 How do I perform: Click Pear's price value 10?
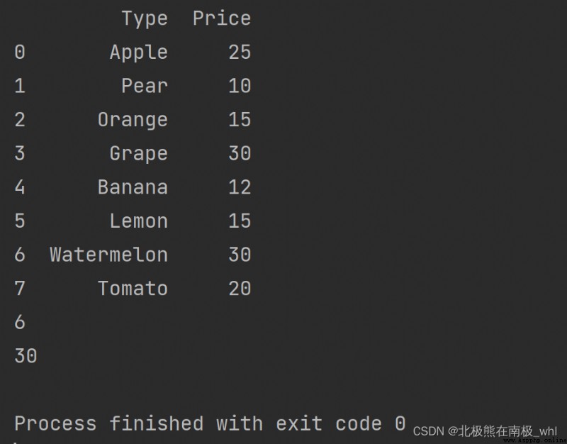coord(240,86)
